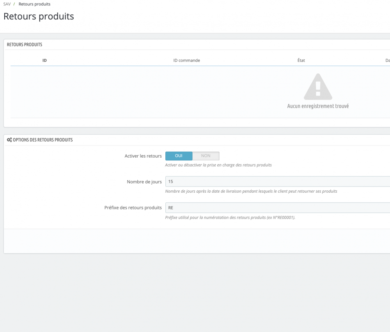Click the Nombre de jours label
This screenshot has height=332, width=390.
pos(144,182)
